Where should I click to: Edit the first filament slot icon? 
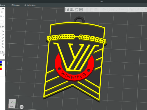tap(3, 31)
